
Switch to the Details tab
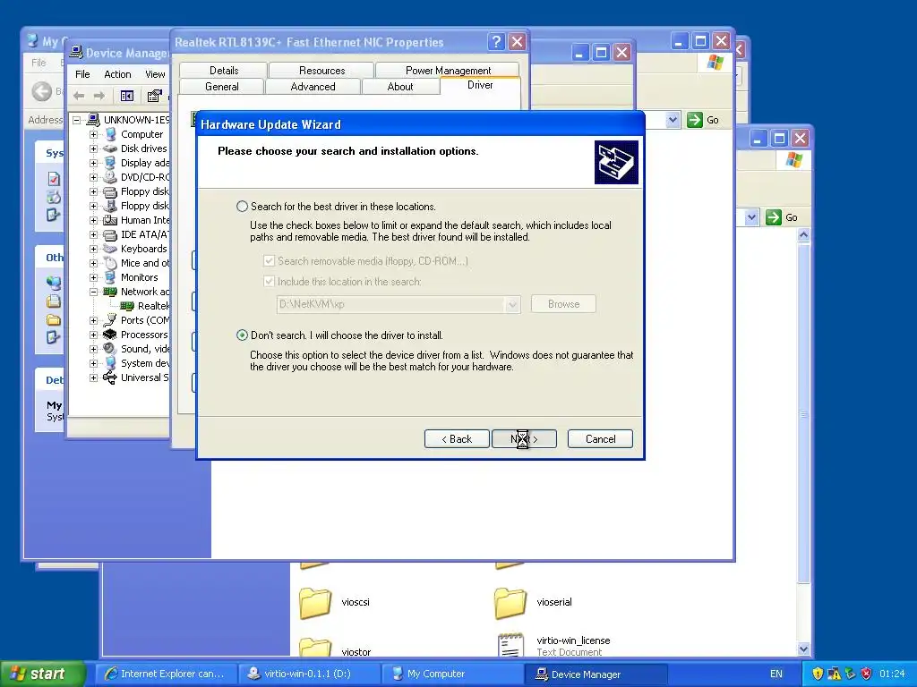click(223, 70)
